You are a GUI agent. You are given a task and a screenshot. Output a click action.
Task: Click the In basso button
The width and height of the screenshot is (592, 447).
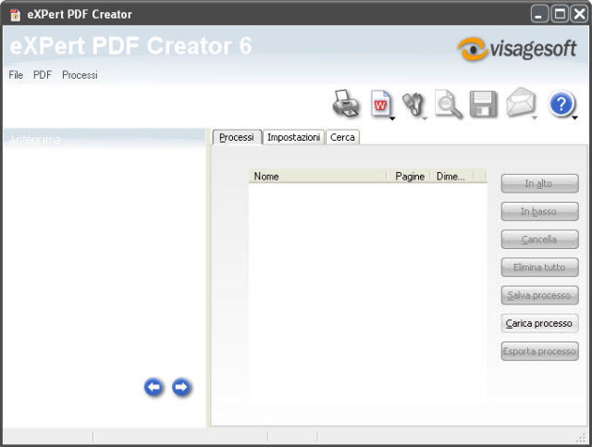[x=539, y=212]
